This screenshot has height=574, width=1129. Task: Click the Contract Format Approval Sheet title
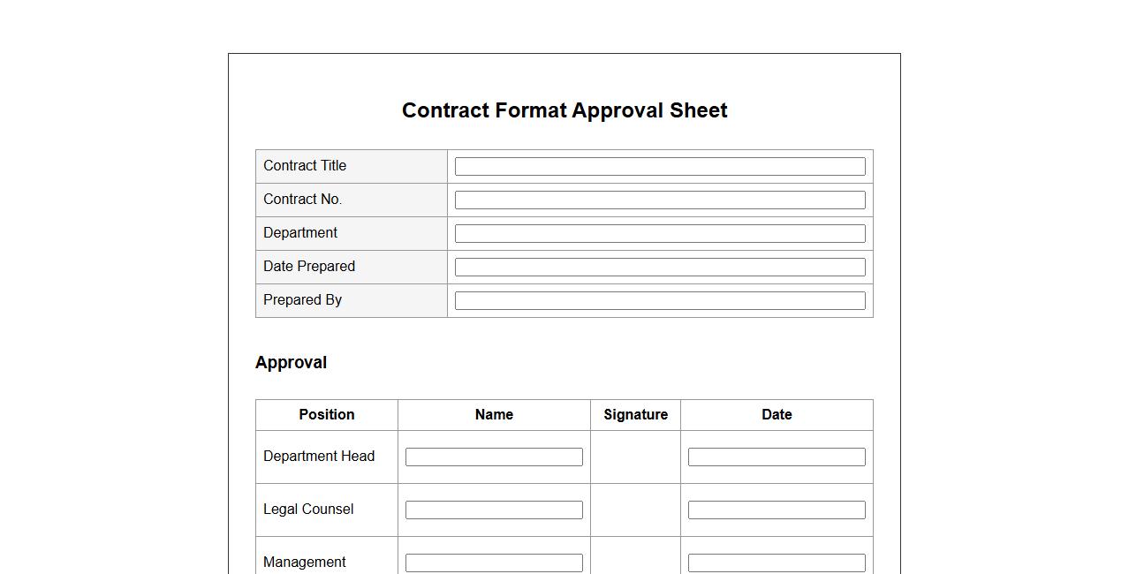pos(564,110)
